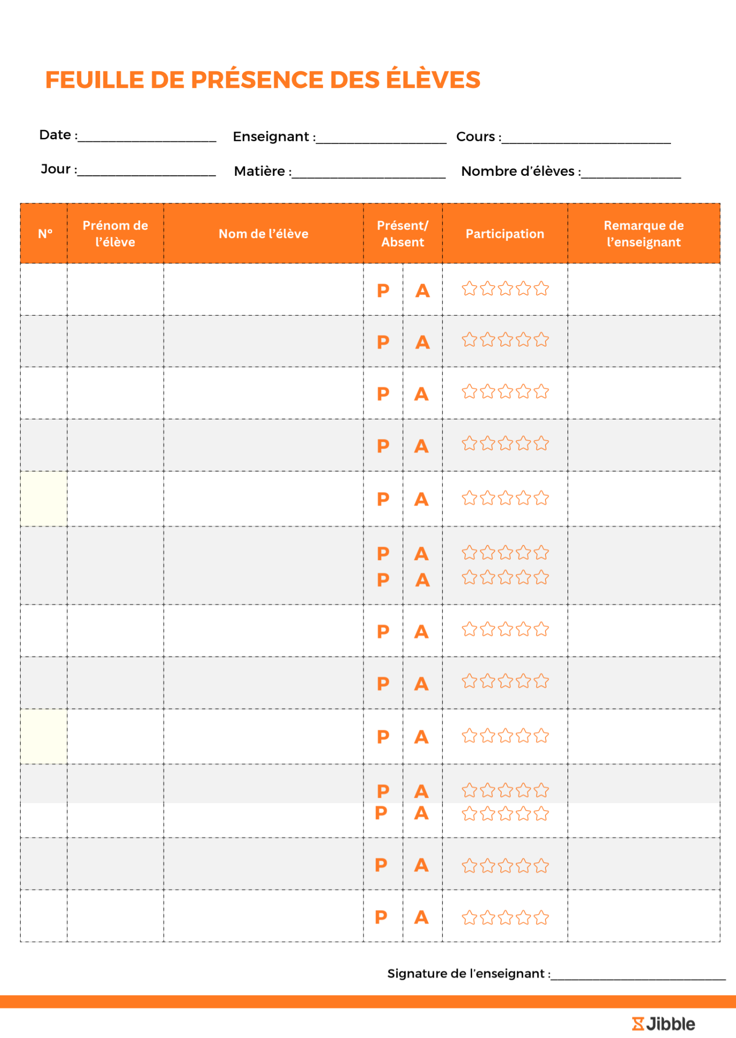
Task: Click the third star in the second row
Action: pyautogui.click(x=505, y=340)
